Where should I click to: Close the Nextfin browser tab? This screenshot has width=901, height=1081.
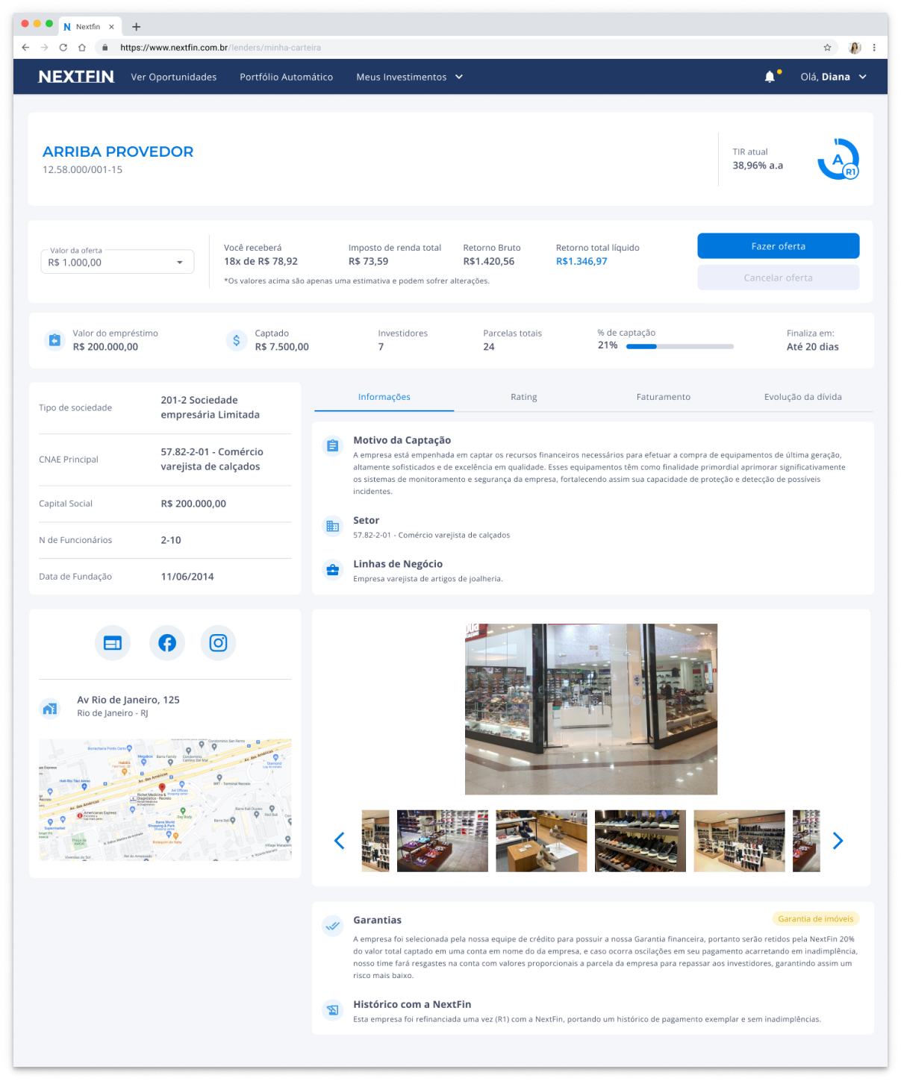point(111,27)
